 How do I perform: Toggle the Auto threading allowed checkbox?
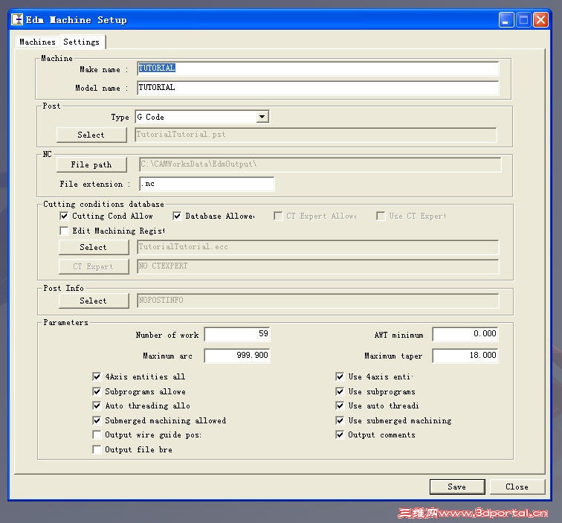97,405
